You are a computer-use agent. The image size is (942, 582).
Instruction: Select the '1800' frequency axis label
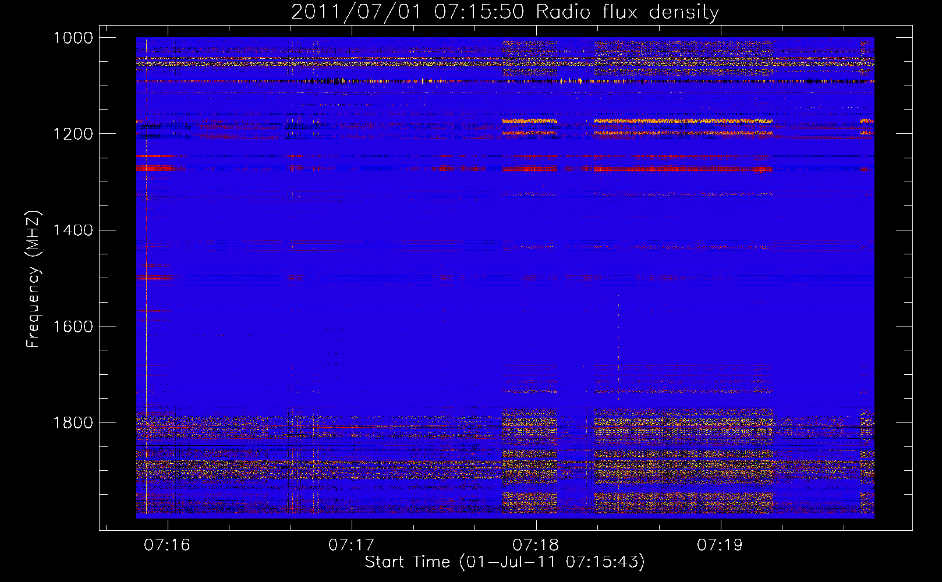[x=73, y=422]
